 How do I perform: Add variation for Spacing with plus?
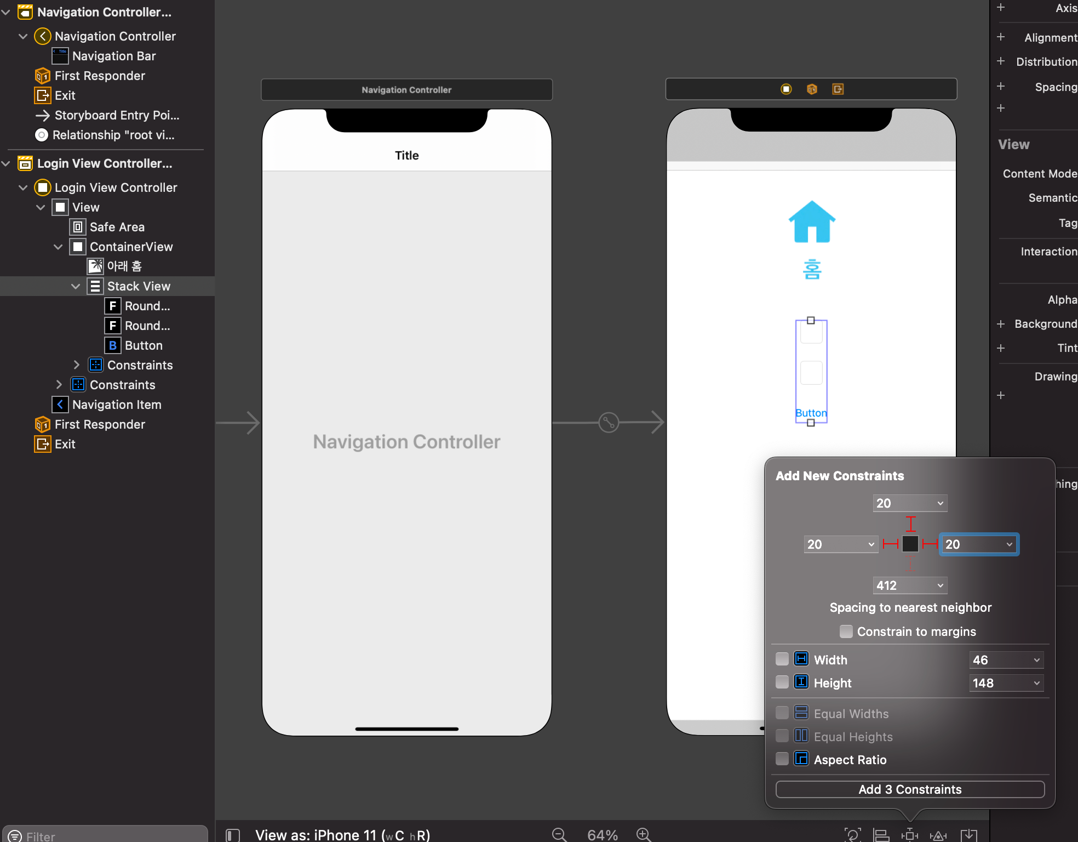coord(1001,86)
